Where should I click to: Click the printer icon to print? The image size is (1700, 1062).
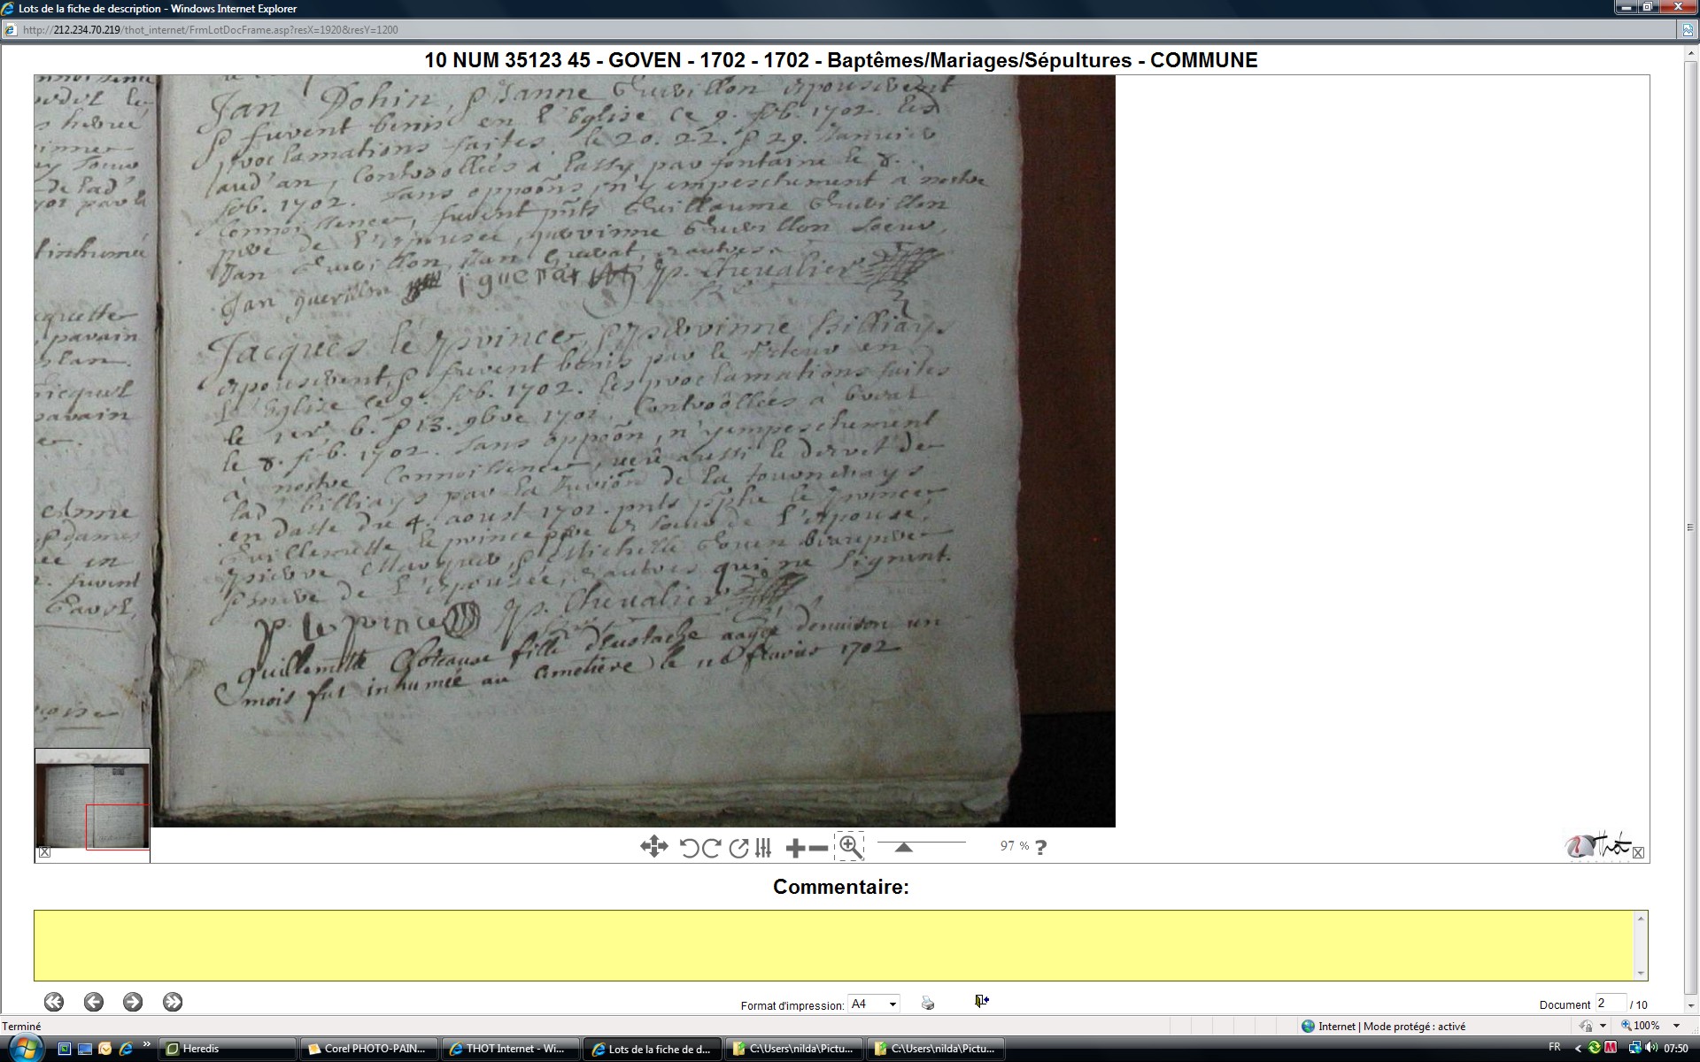(927, 1003)
